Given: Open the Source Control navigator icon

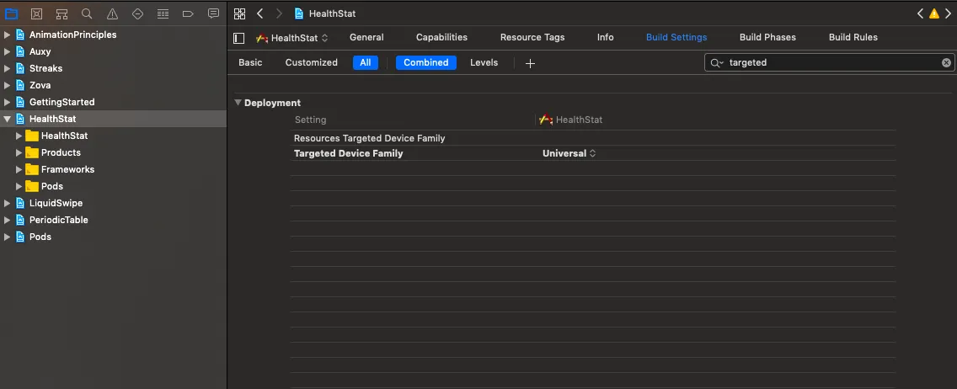Looking at the screenshot, I should 36,13.
